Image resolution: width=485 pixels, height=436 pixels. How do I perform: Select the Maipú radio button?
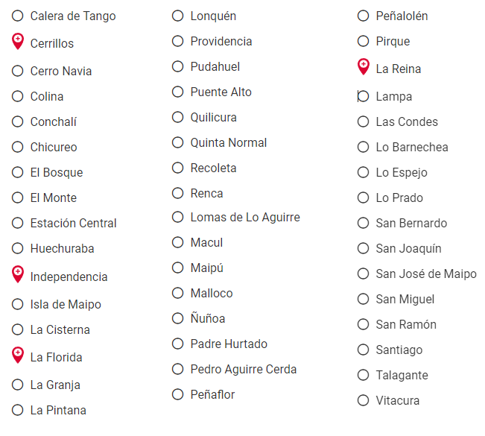177,268
